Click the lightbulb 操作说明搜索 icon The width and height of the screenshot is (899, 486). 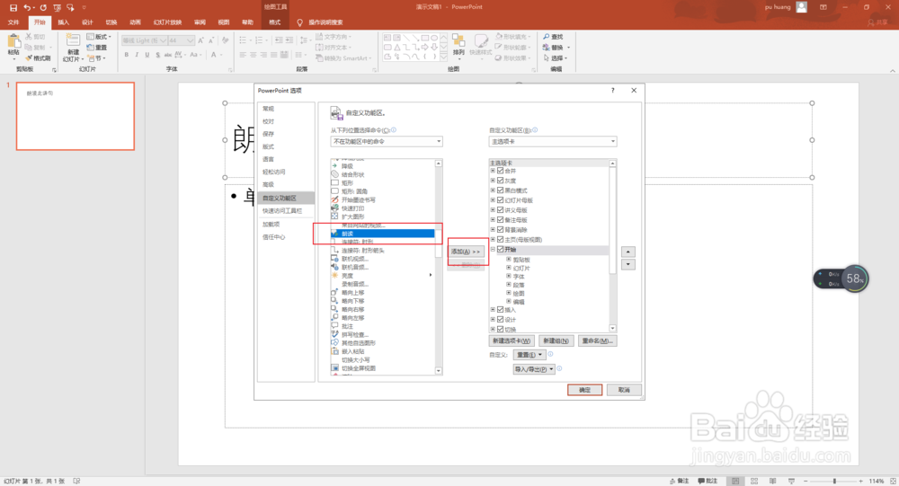[299, 22]
